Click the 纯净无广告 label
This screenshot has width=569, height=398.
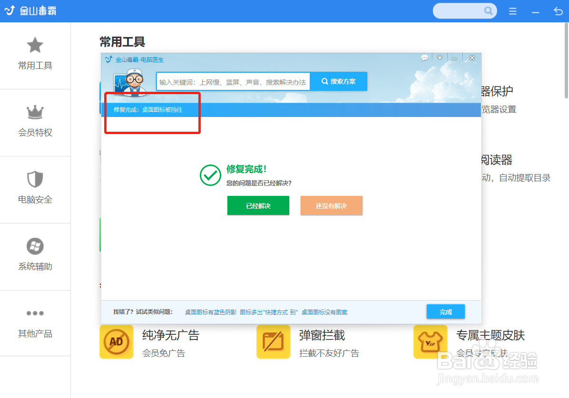point(171,335)
